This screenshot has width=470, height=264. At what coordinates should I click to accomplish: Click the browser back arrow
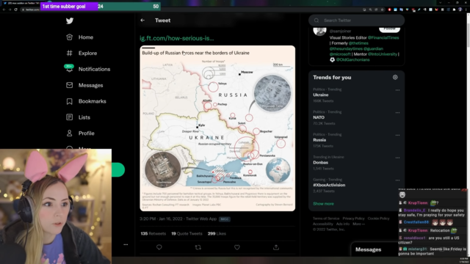(4, 10)
